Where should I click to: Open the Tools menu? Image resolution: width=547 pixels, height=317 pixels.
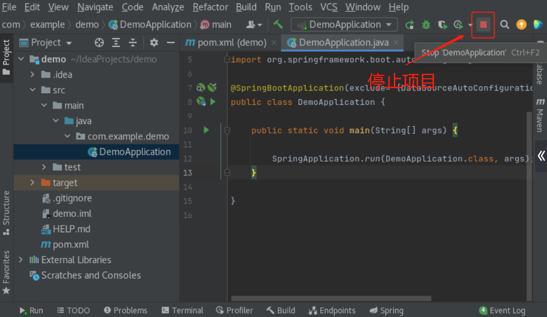coord(300,7)
